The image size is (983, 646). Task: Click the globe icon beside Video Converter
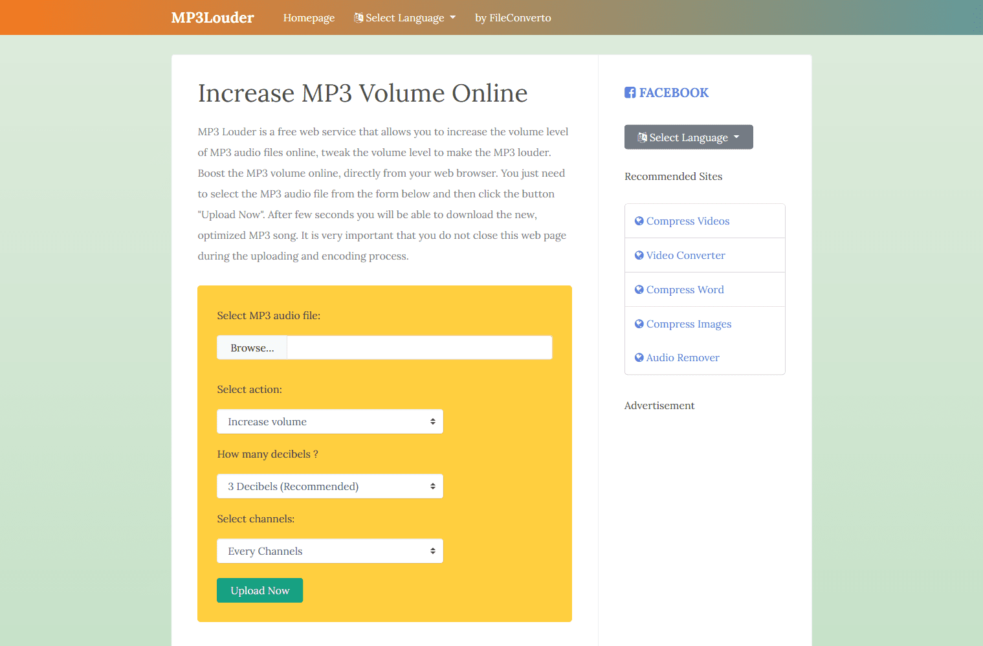coord(639,255)
